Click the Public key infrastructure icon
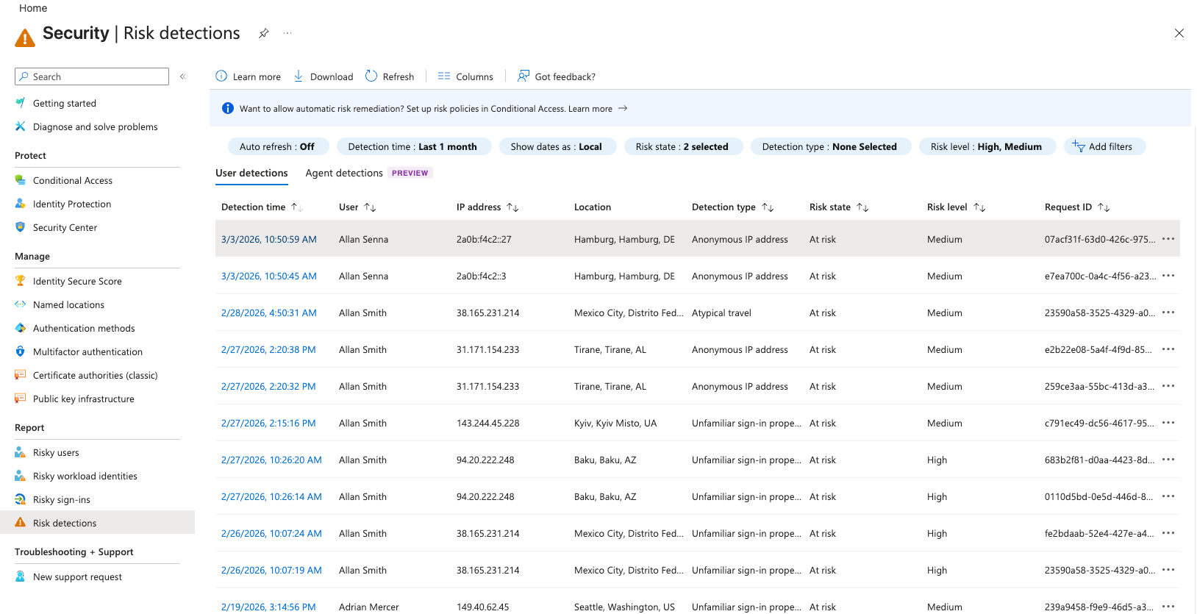The width and height of the screenshot is (1197, 614). (20, 399)
